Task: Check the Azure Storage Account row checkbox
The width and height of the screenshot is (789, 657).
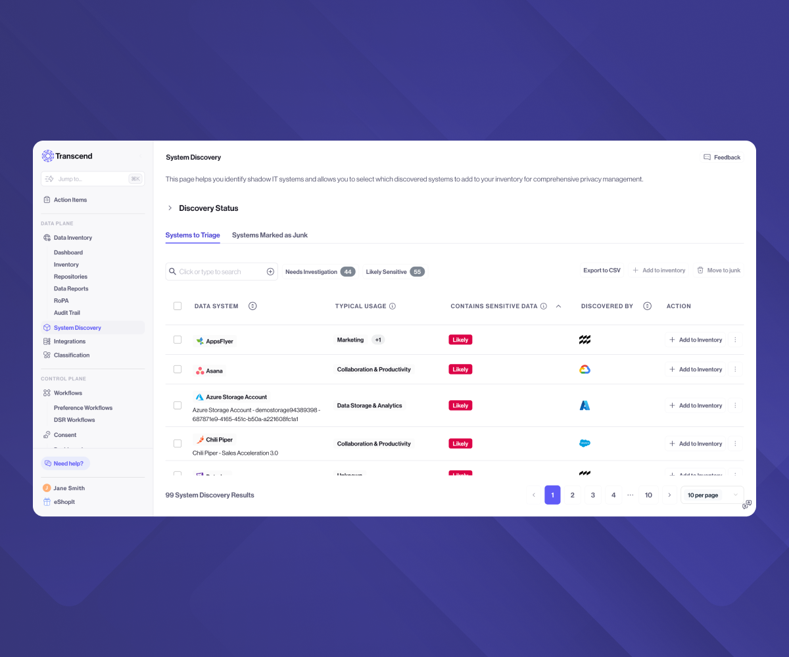Action: click(178, 405)
